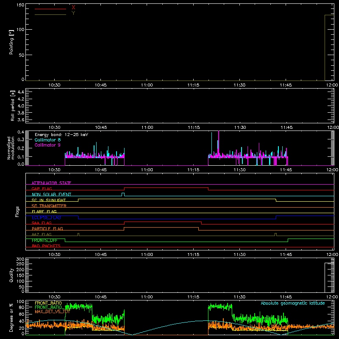Select the magenta 'Collimator 9' legend text
The width and height of the screenshot is (339, 339).
pos(47,145)
